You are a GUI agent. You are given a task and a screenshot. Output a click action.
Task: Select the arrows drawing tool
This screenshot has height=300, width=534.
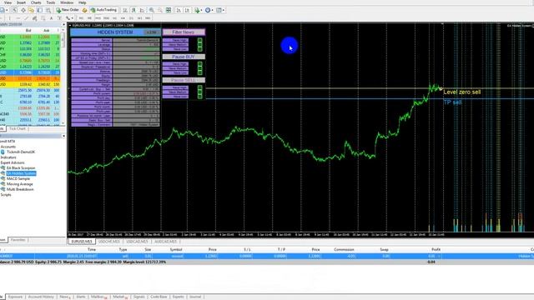(x=68, y=18)
